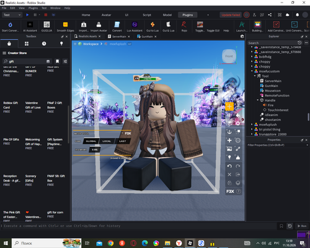310x248 pixels.
Task: Open the Add Constraint plugin
Action: pos(277,27)
